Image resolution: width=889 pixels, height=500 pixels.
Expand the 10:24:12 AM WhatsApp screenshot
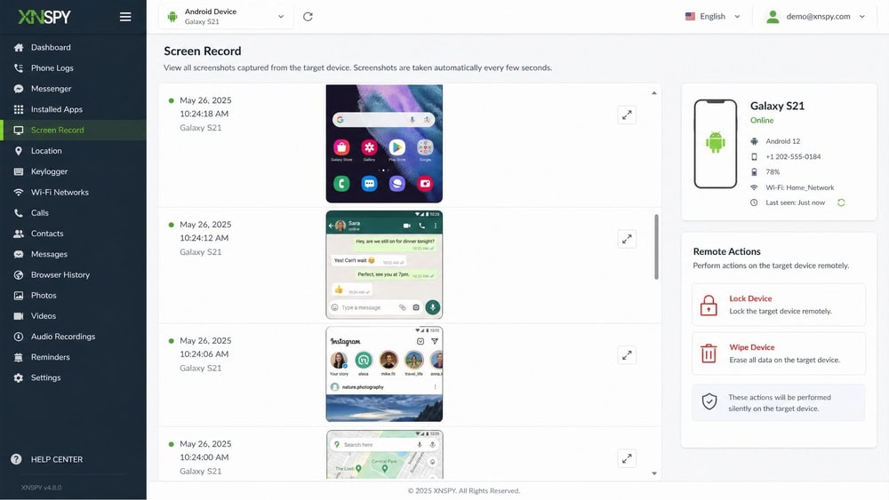point(627,239)
